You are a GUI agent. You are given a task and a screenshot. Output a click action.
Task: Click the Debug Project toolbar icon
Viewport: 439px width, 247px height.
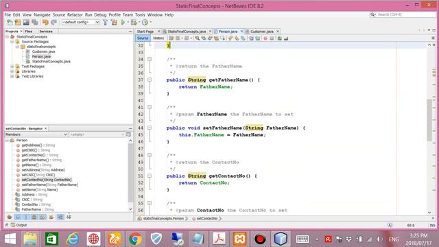pyautogui.click(x=134, y=23)
